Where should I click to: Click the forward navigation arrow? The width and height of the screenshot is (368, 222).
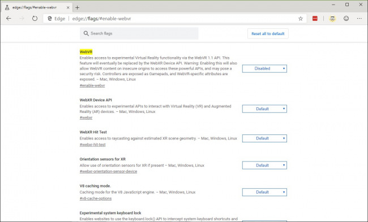pyautogui.click(x=22, y=19)
